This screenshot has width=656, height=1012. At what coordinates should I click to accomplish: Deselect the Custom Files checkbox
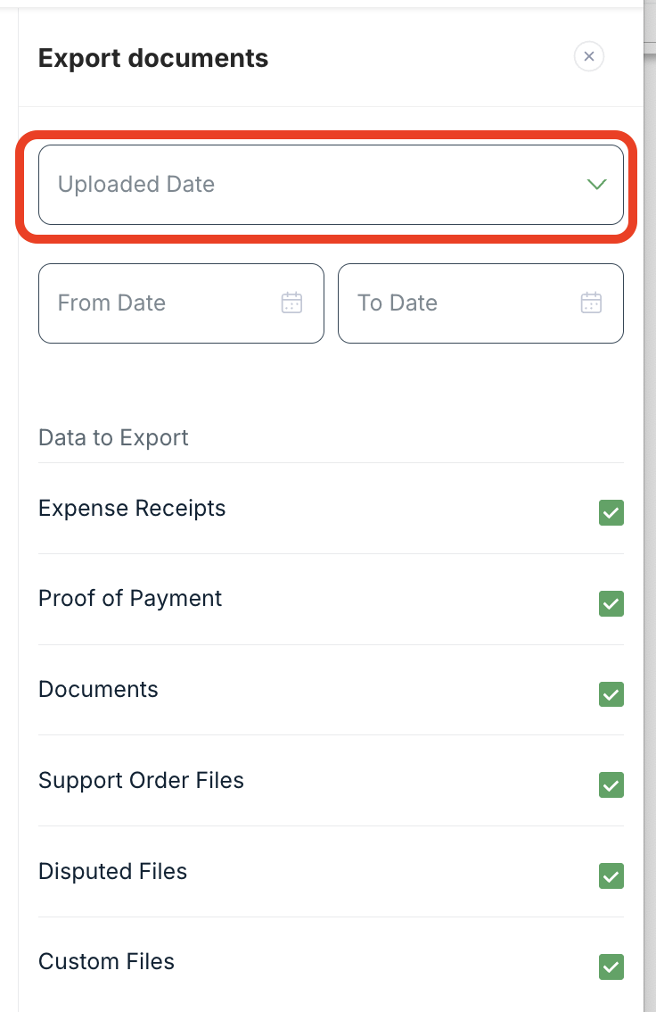click(x=611, y=966)
